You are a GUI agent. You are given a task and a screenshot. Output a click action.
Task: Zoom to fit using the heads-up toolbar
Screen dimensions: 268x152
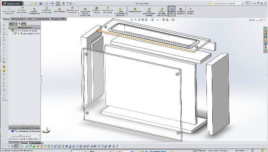[132, 20]
